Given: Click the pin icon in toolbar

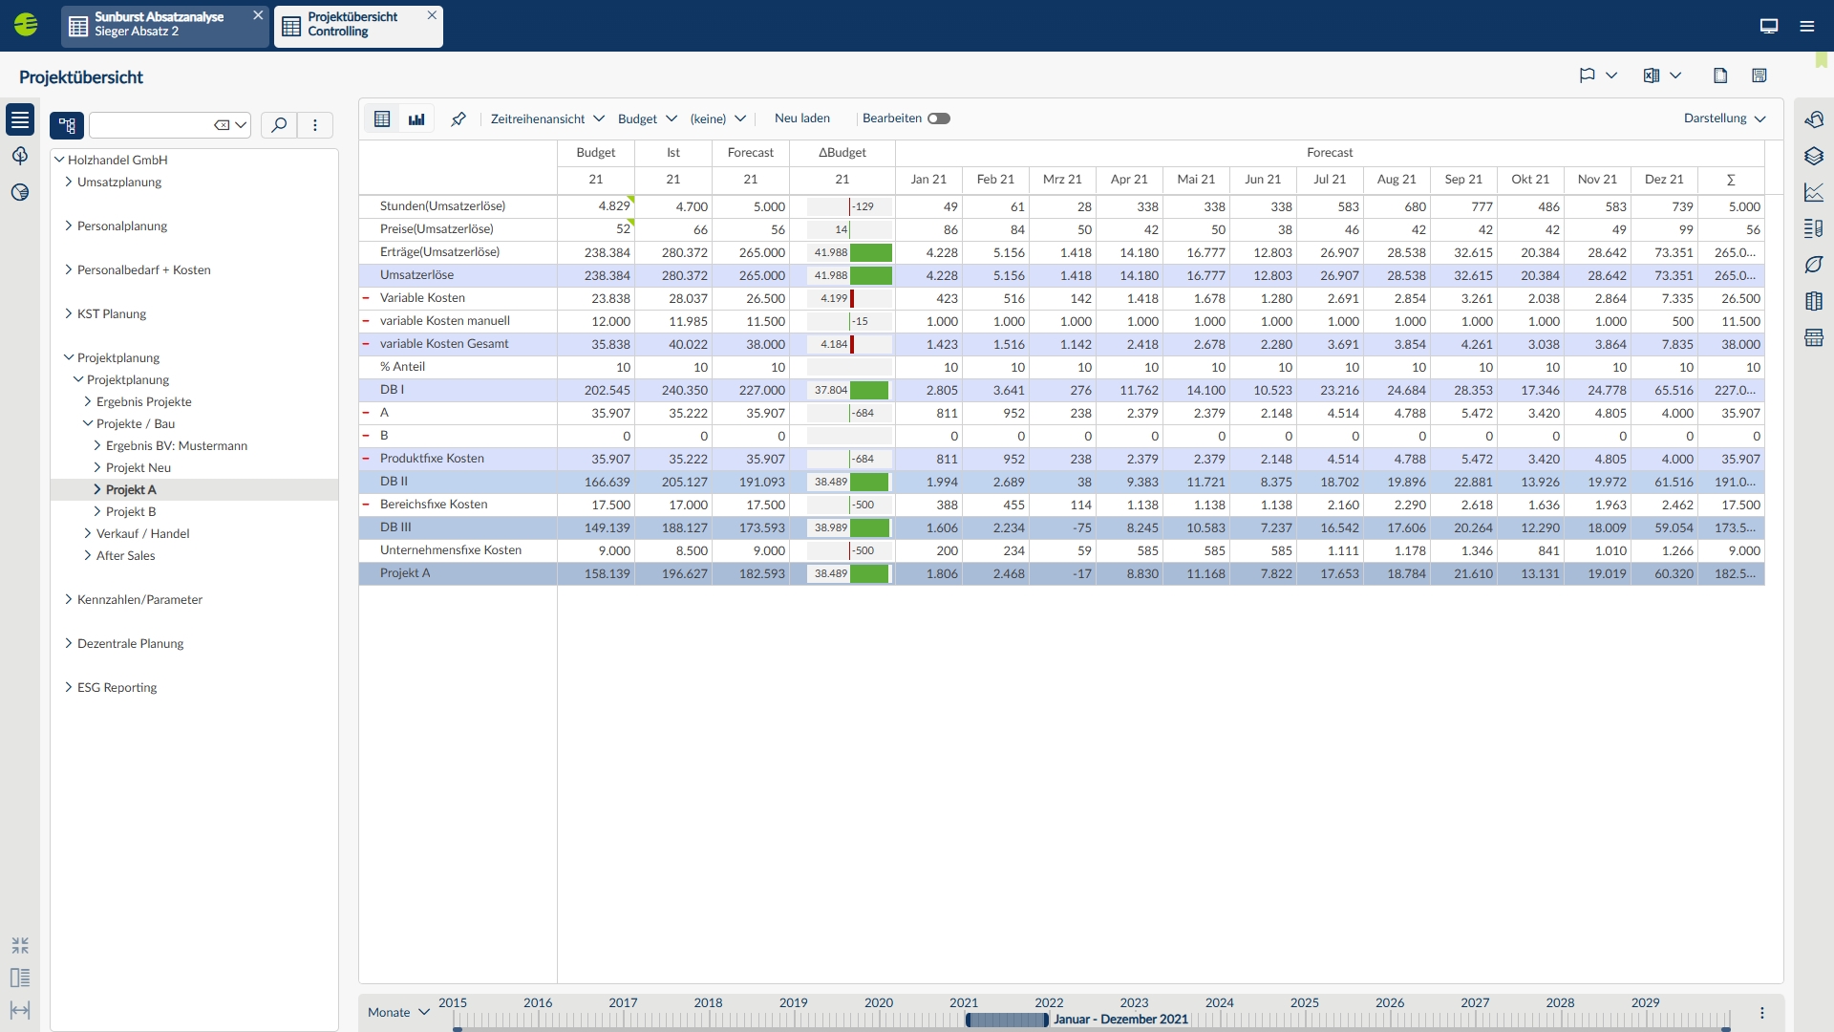Looking at the screenshot, I should (458, 119).
